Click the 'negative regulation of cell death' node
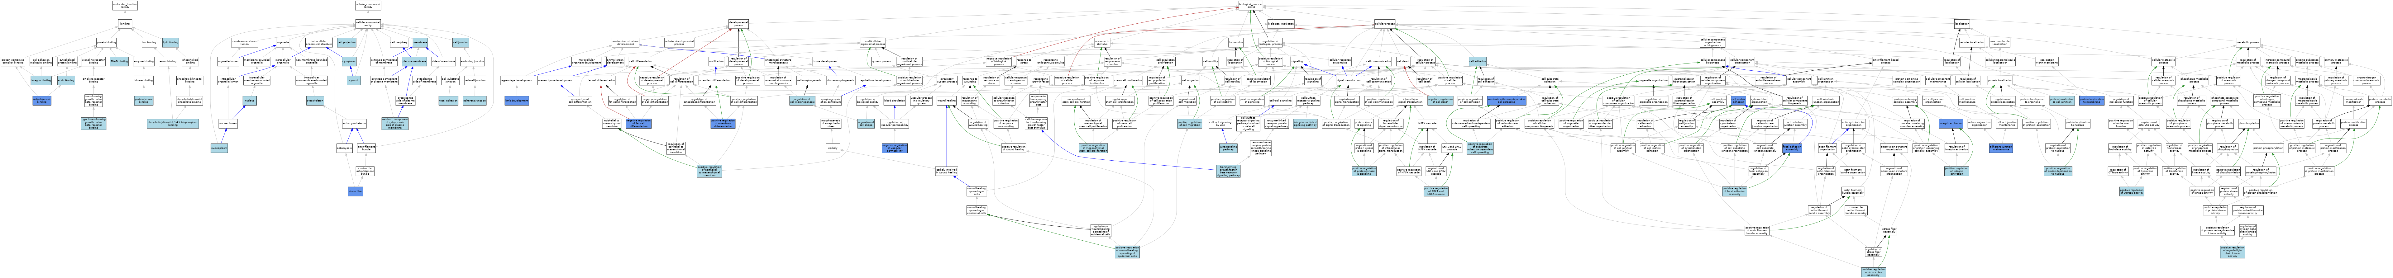 click(1441, 99)
